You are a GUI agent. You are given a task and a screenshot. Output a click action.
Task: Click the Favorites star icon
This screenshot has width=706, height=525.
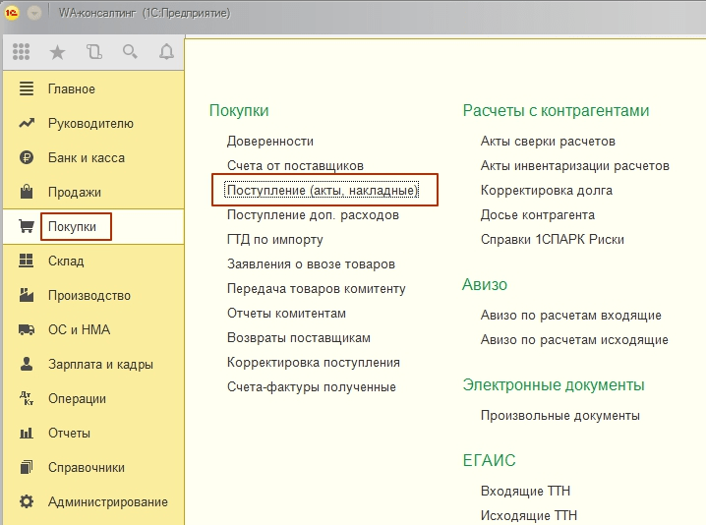point(57,52)
